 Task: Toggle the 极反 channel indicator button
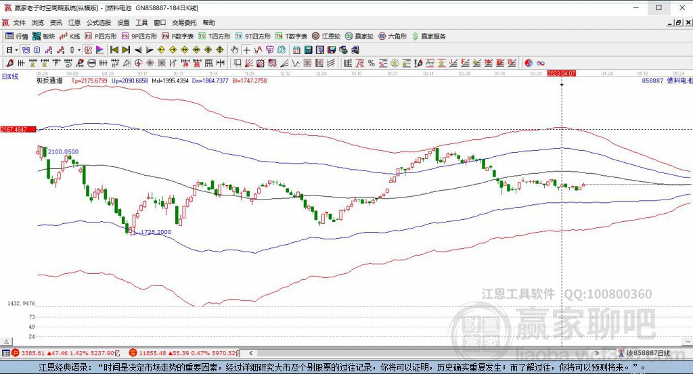[x=89, y=50]
